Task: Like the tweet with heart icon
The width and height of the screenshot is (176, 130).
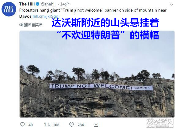Action: [72, 125]
